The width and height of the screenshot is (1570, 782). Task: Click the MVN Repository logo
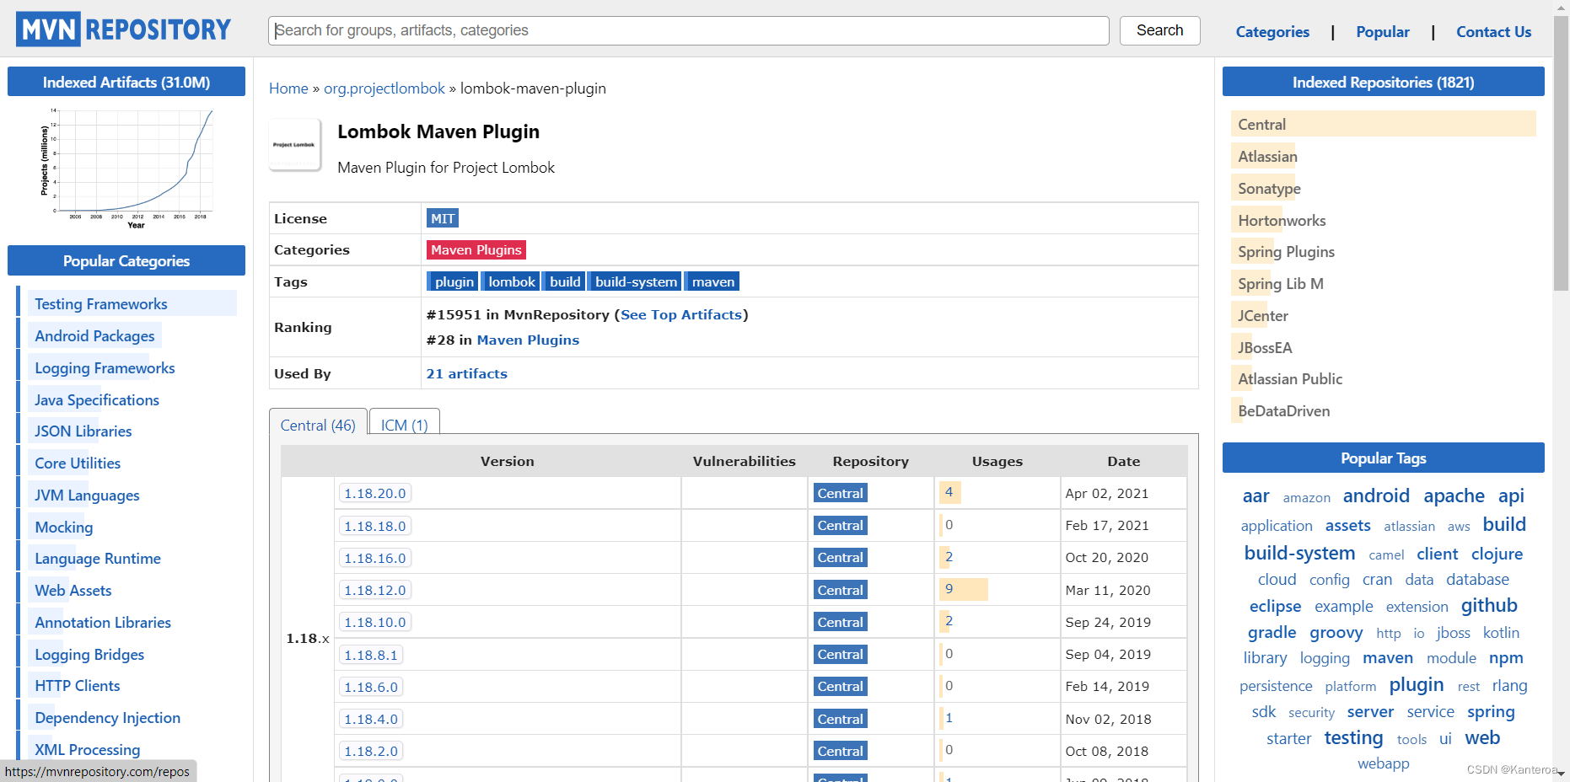123,29
